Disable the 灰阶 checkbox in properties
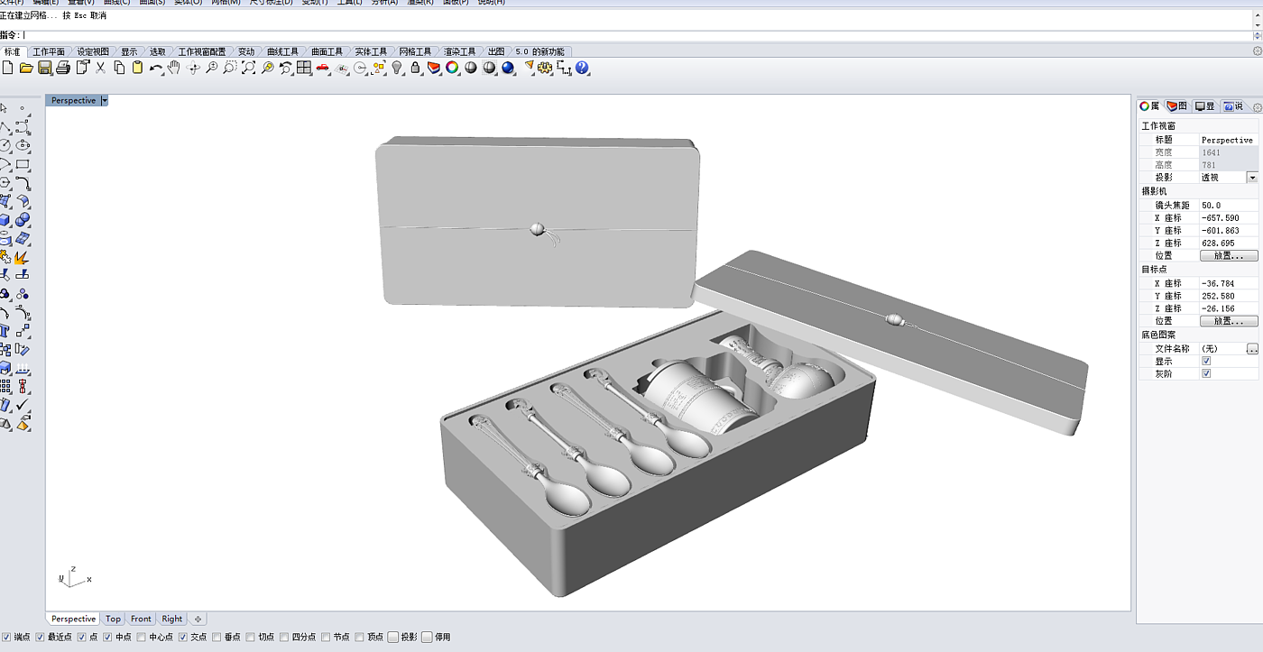 point(1206,373)
